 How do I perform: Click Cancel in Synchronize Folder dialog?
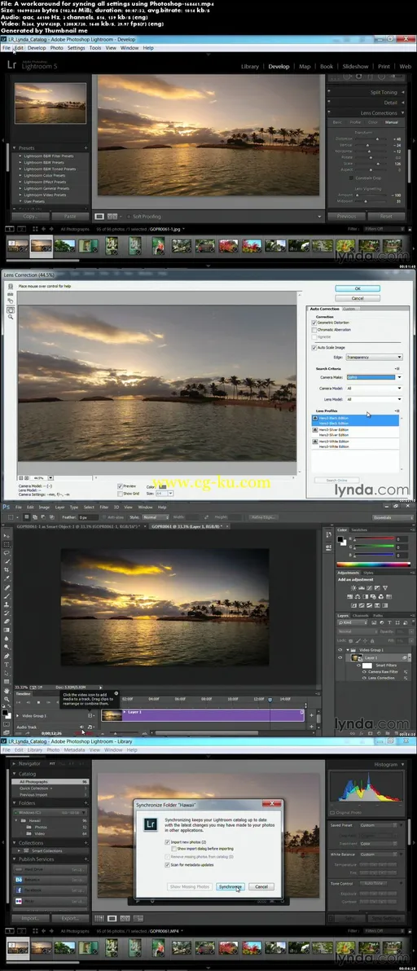(x=261, y=887)
